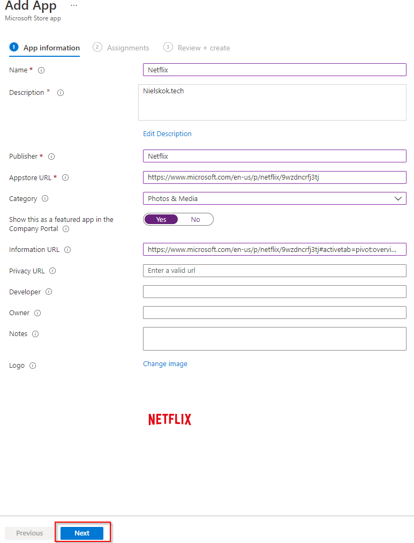
Task: Click the info icon next to Name
Action: 41,70
